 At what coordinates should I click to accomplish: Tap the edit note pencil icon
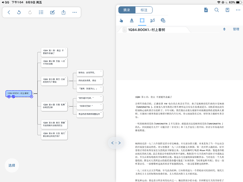pos(53,12)
